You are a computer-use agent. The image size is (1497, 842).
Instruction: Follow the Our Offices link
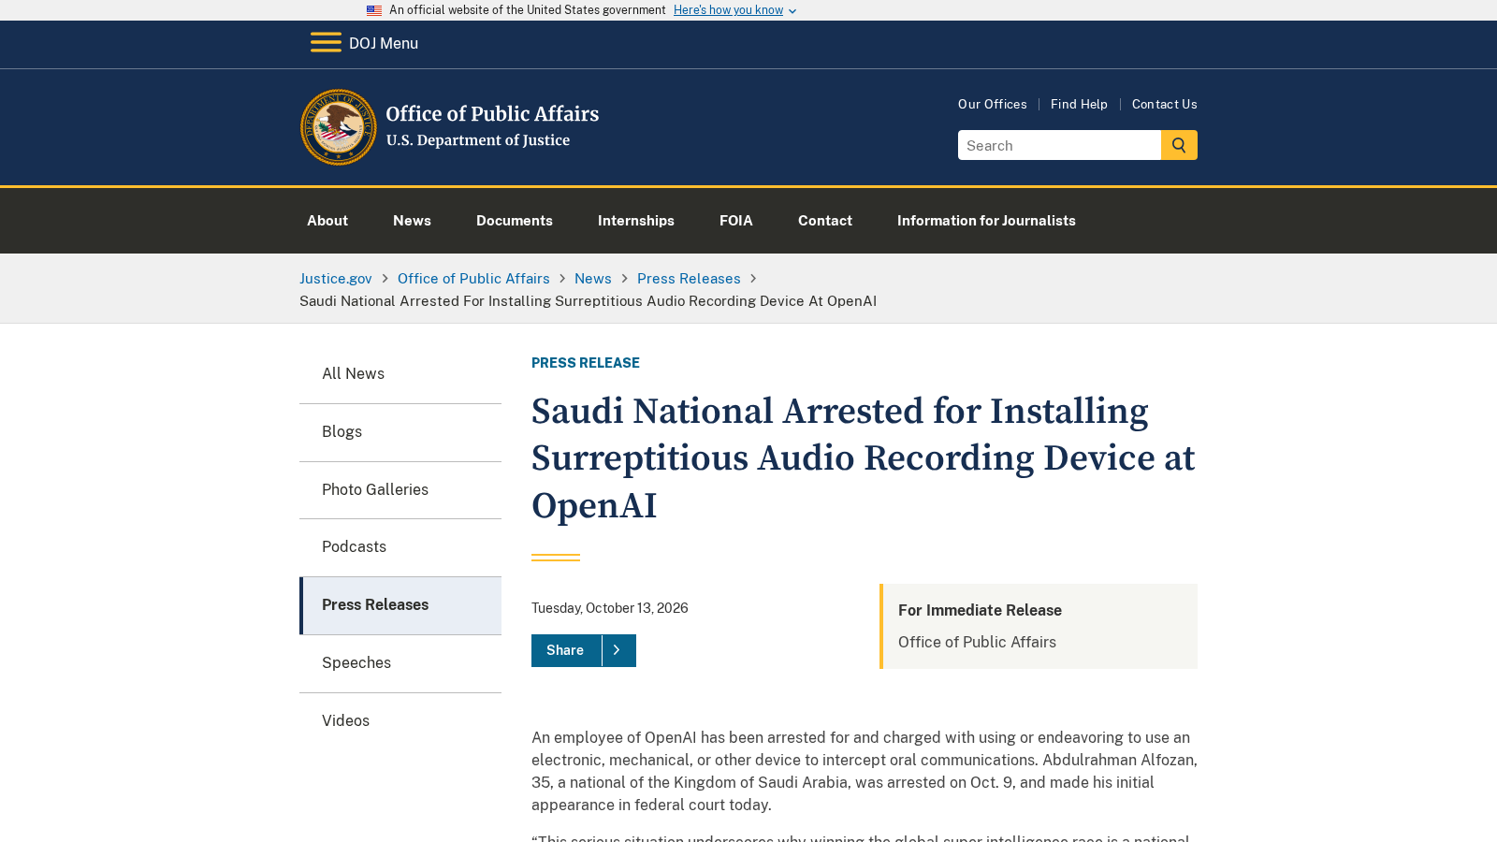tap(993, 104)
